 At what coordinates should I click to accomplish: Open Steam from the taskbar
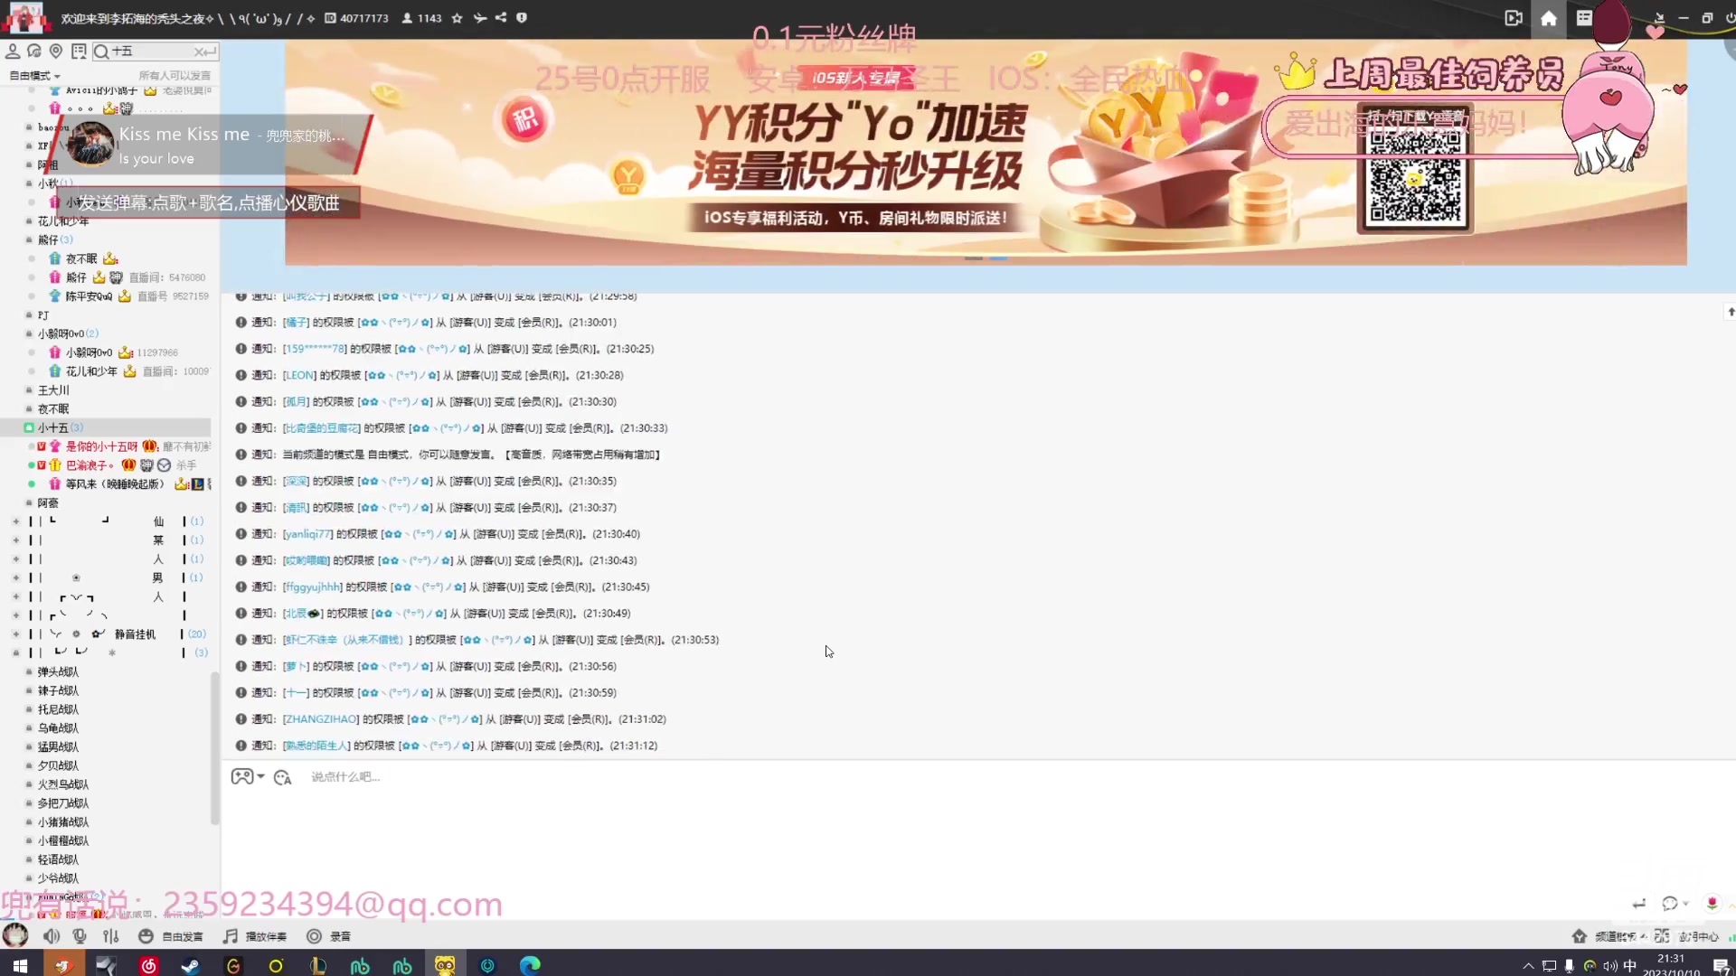pyautogui.click(x=191, y=965)
